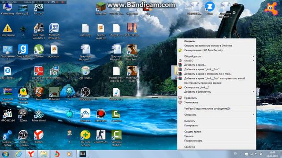
Task: Select the Unturned desktop shortcut
Action: [x=54, y=94]
